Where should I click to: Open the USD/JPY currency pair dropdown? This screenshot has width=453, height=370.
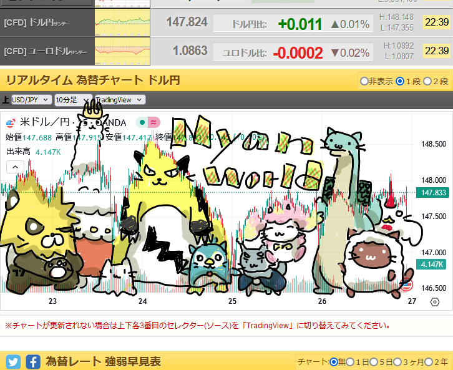pyautogui.click(x=31, y=100)
